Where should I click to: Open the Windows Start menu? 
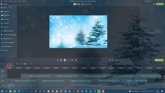pos(2,91)
